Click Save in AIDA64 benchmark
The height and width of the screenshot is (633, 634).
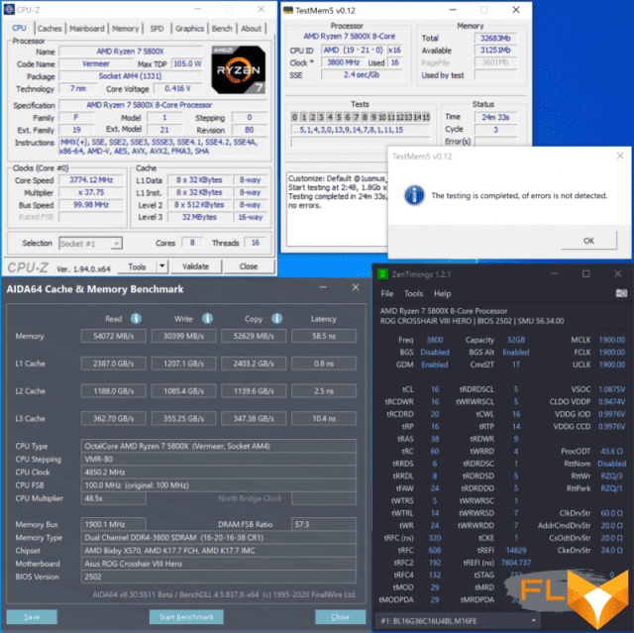point(32,617)
